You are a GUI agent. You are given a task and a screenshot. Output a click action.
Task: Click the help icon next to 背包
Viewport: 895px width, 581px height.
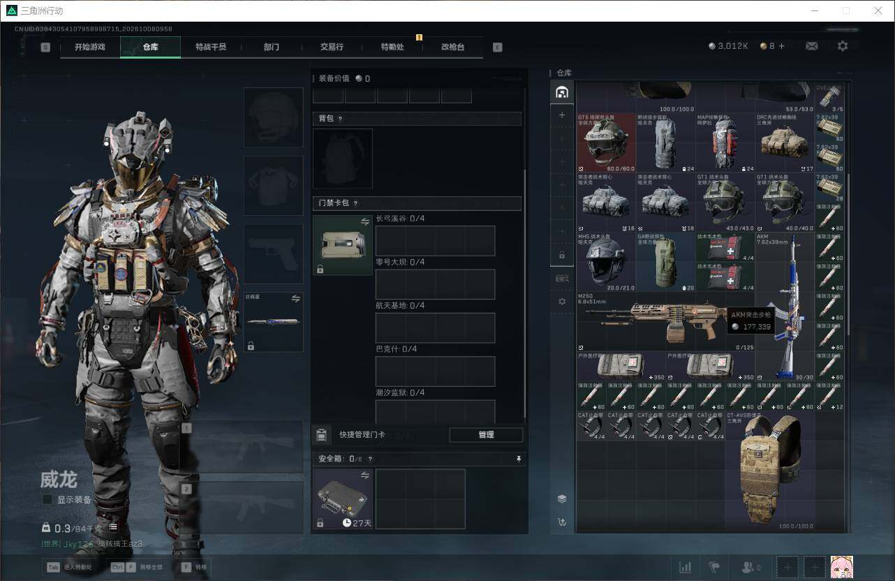coord(340,119)
